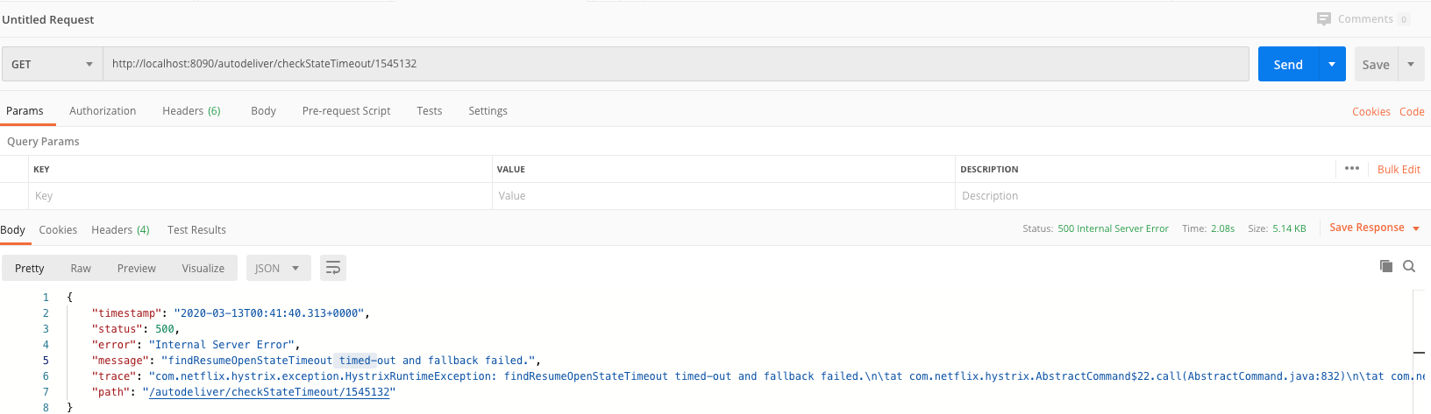Switch to the Raw view mode
Image resolution: width=1431 pixels, height=414 pixels.
(81, 268)
